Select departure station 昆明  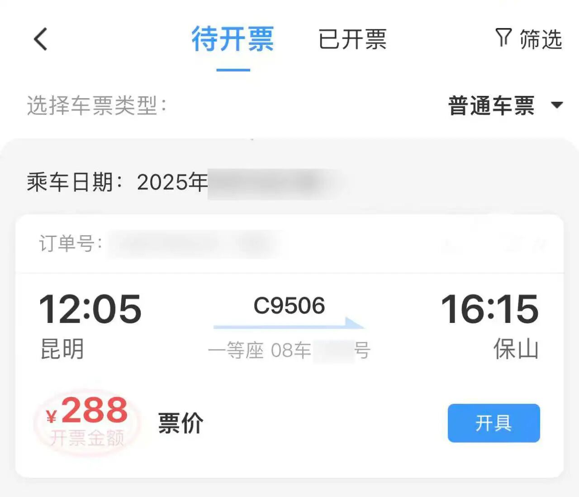pyautogui.click(x=62, y=349)
